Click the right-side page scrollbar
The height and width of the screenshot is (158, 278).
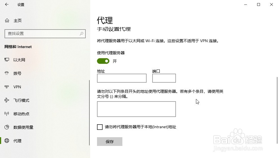click(x=277, y=110)
